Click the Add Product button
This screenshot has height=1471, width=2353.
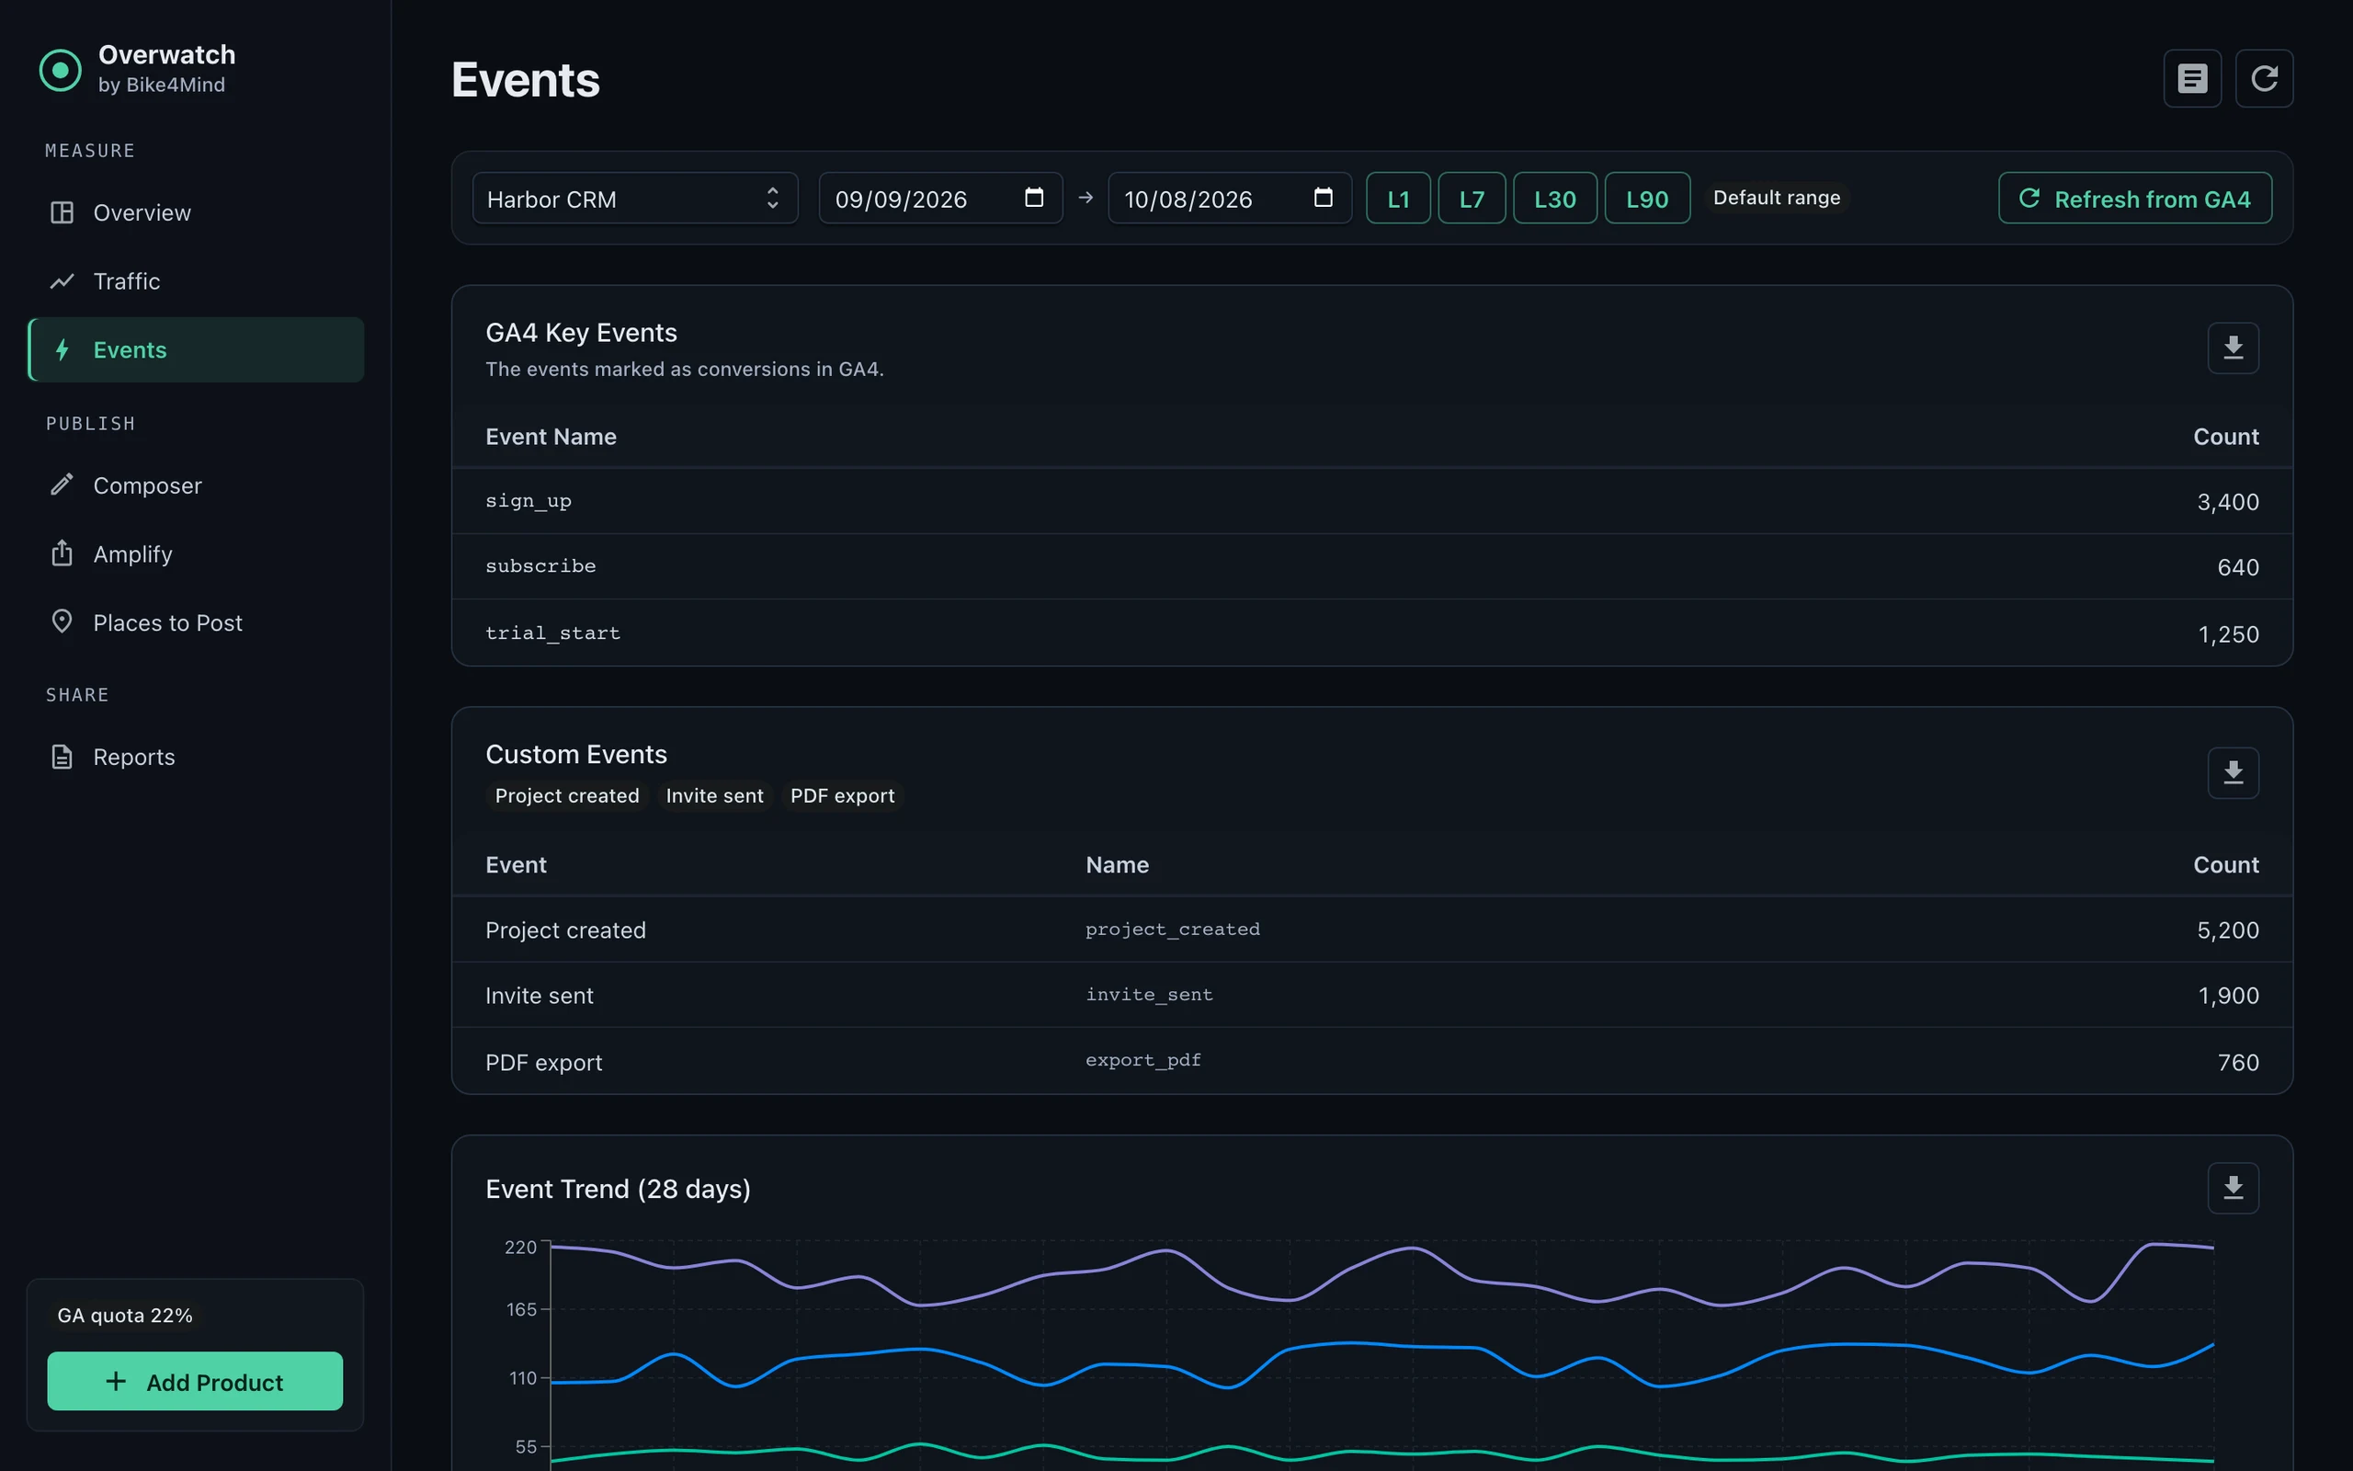click(x=196, y=1381)
